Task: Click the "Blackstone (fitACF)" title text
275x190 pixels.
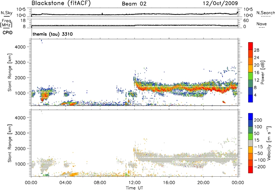Action: 61,3
